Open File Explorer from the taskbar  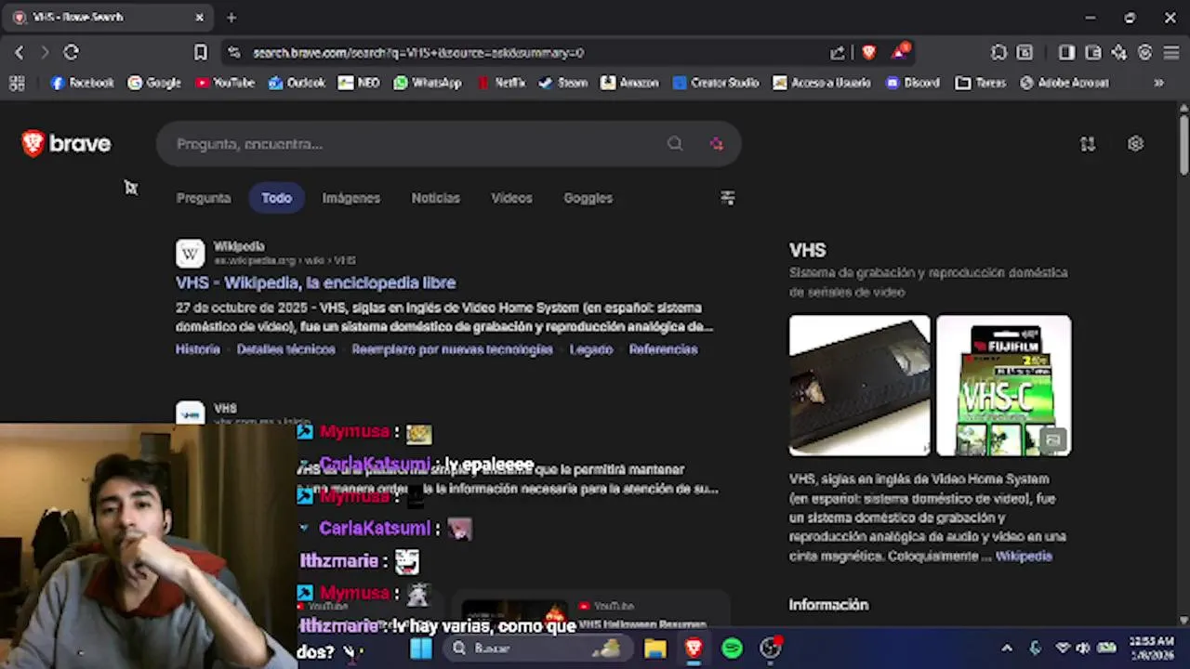655,648
